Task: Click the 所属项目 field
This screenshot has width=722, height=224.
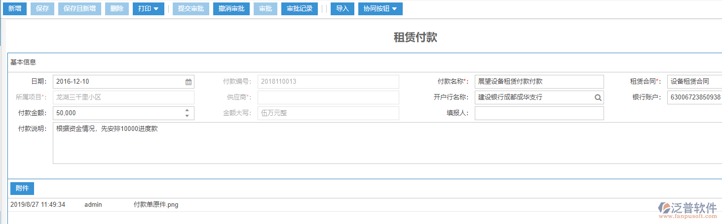Action: [123, 97]
